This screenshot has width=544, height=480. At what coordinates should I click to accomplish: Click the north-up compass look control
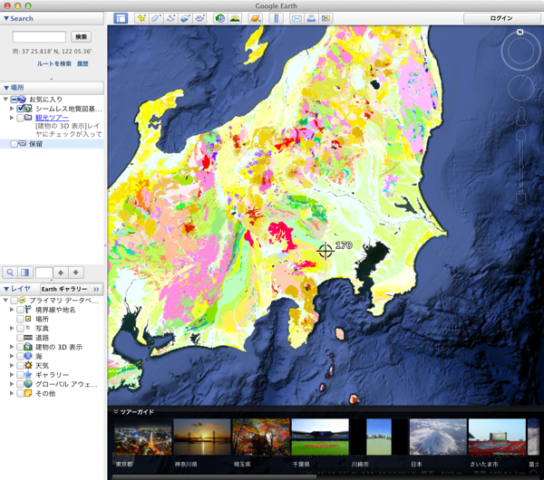[x=520, y=51]
